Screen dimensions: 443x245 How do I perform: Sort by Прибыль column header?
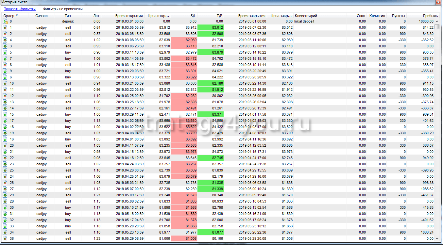(430, 16)
